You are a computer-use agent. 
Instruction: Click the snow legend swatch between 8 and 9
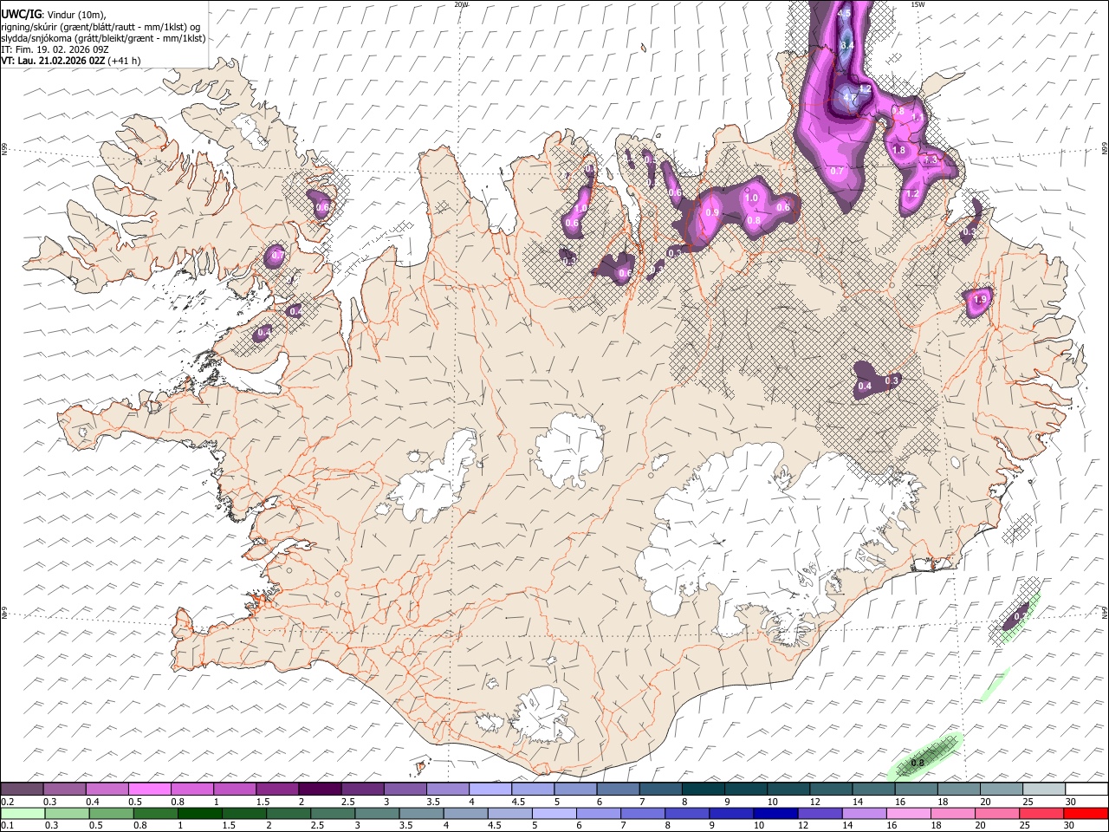tap(702, 790)
